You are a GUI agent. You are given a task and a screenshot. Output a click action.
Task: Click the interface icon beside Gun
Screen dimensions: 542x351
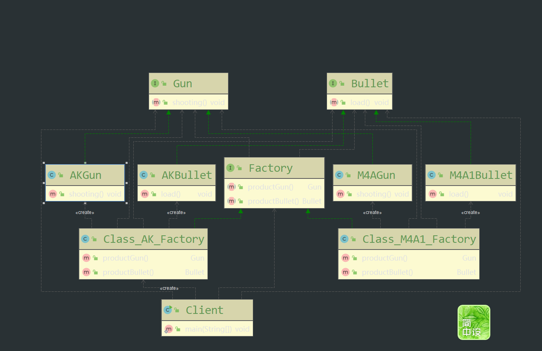click(155, 83)
